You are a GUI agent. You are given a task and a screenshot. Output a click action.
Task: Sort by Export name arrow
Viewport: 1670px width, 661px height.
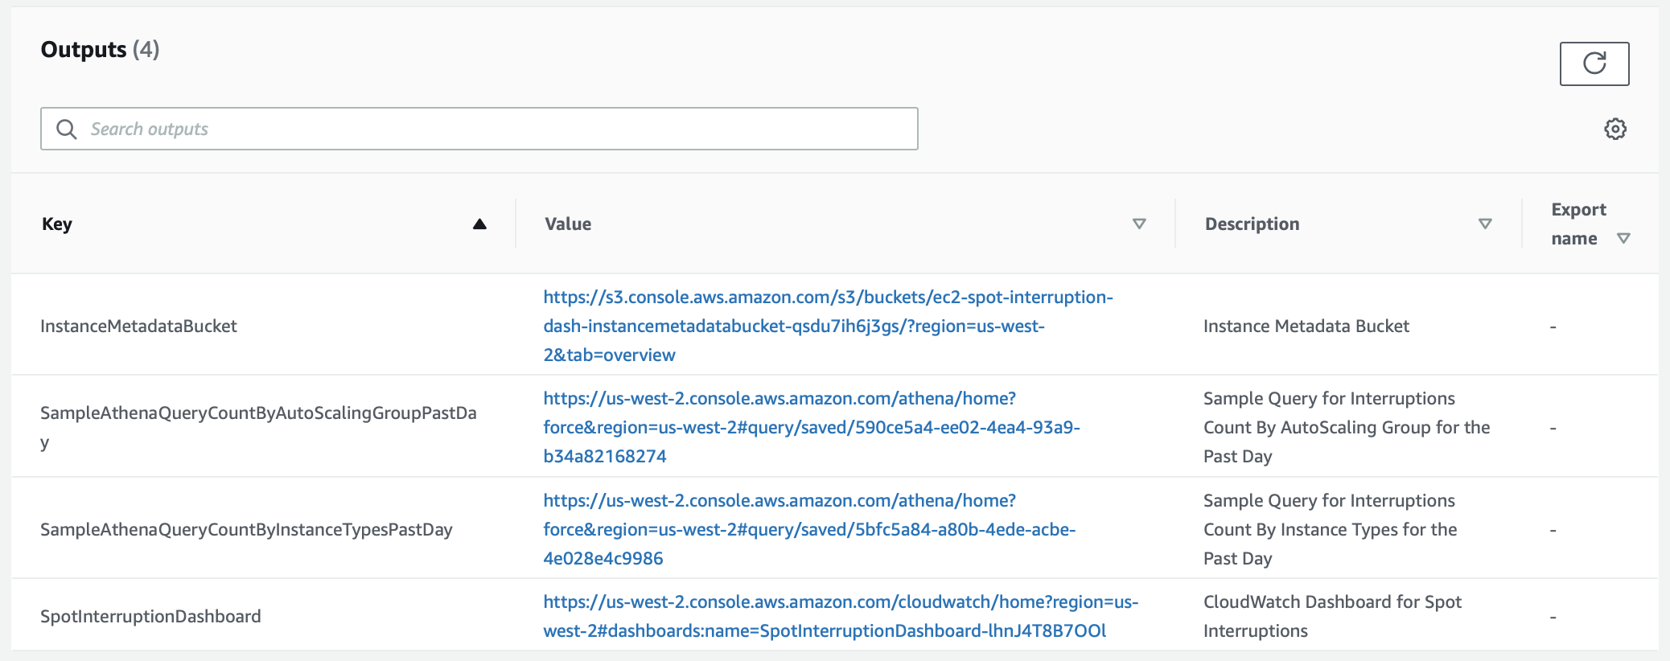(1623, 238)
